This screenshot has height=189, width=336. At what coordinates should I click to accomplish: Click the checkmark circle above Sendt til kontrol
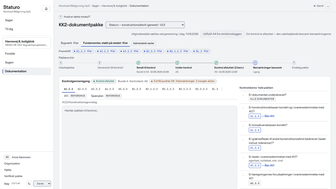click(x=138, y=63)
